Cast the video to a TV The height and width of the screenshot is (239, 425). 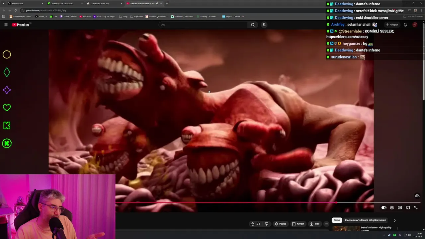(x=408, y=207)
